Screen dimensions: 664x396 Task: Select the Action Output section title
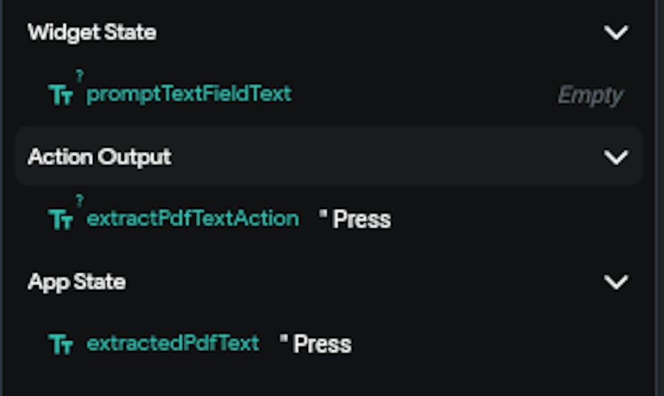100,157
